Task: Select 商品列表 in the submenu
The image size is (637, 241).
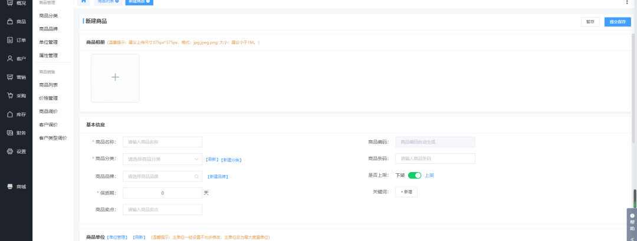Action: 48,85
